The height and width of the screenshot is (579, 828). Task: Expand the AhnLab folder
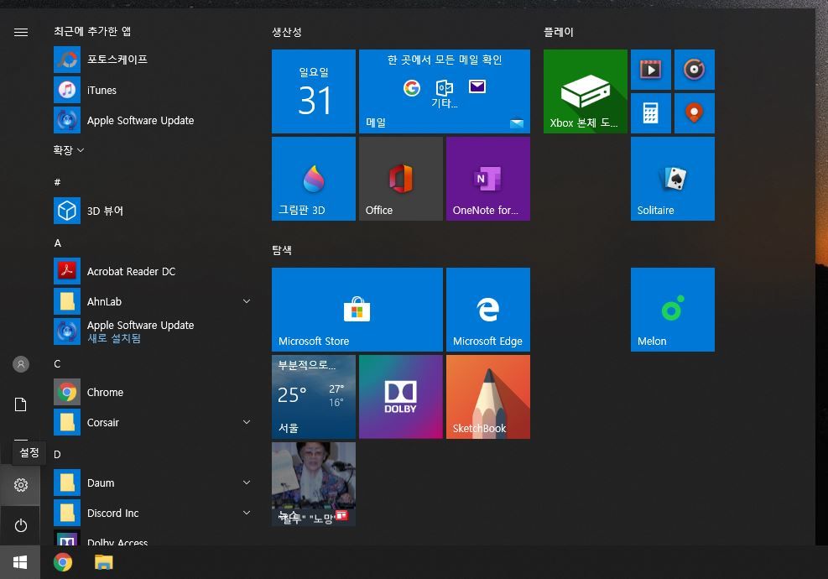pyautogui.click(x=154, y=301)
